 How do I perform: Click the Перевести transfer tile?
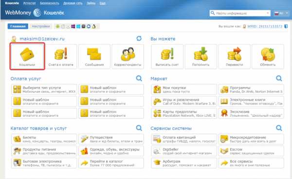234,56
